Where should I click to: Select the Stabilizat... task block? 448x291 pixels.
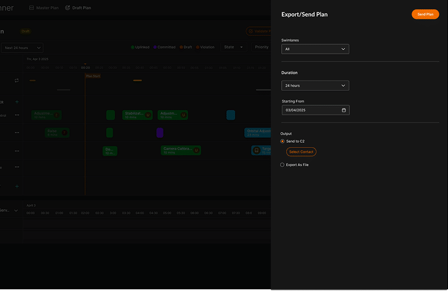(137, 115)
